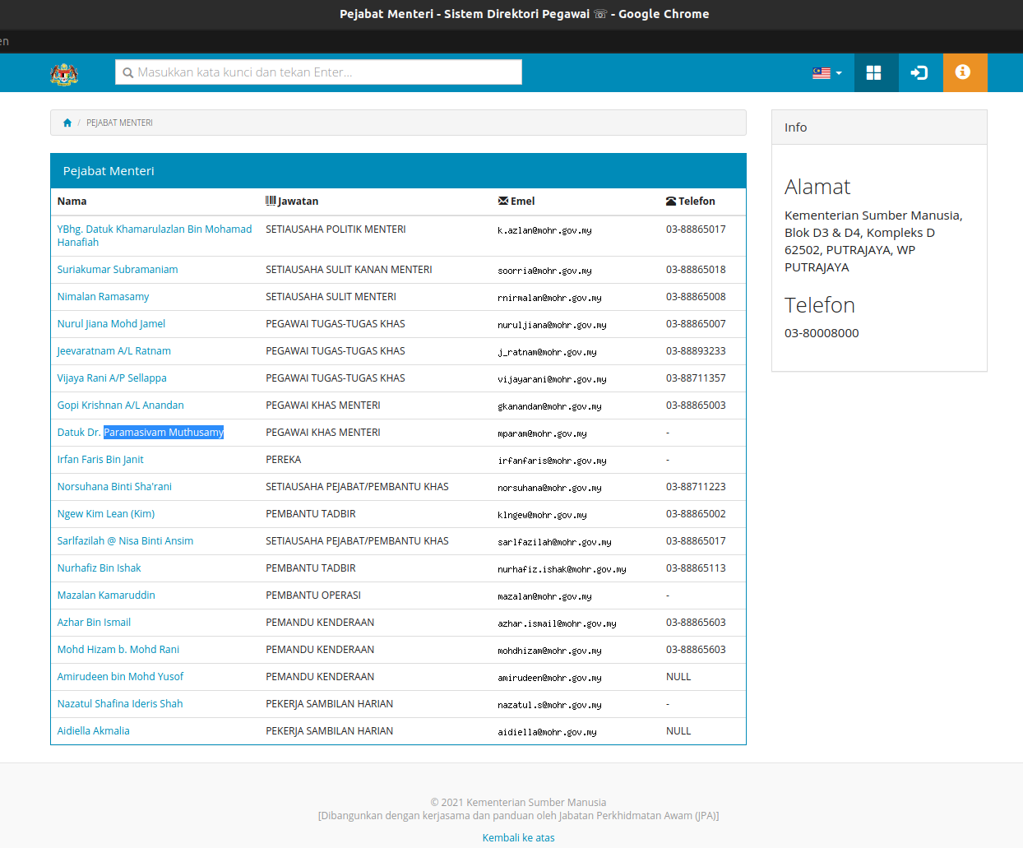Click the Kembali ke atas link
This screenshot has height=848, width=1023.
click(518, 837)
